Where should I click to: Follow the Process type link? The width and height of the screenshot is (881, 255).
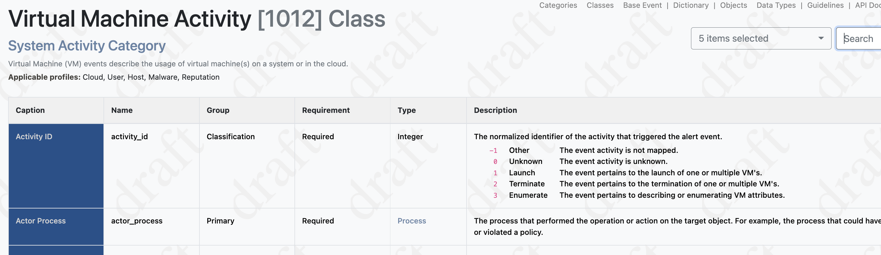click(412, 221)
